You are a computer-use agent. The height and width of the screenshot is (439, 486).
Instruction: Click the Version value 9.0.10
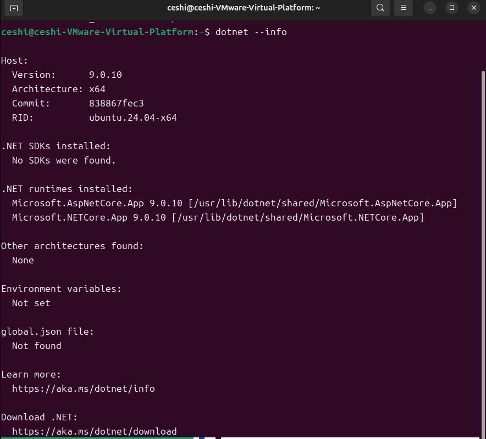(x=106, y=75)
